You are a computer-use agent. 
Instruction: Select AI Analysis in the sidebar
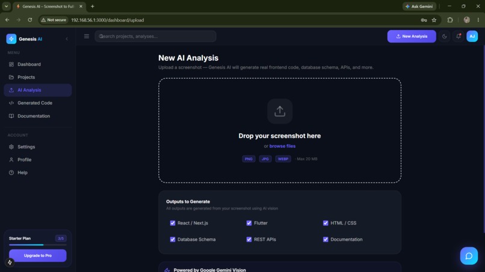click(x=38, y=90)
